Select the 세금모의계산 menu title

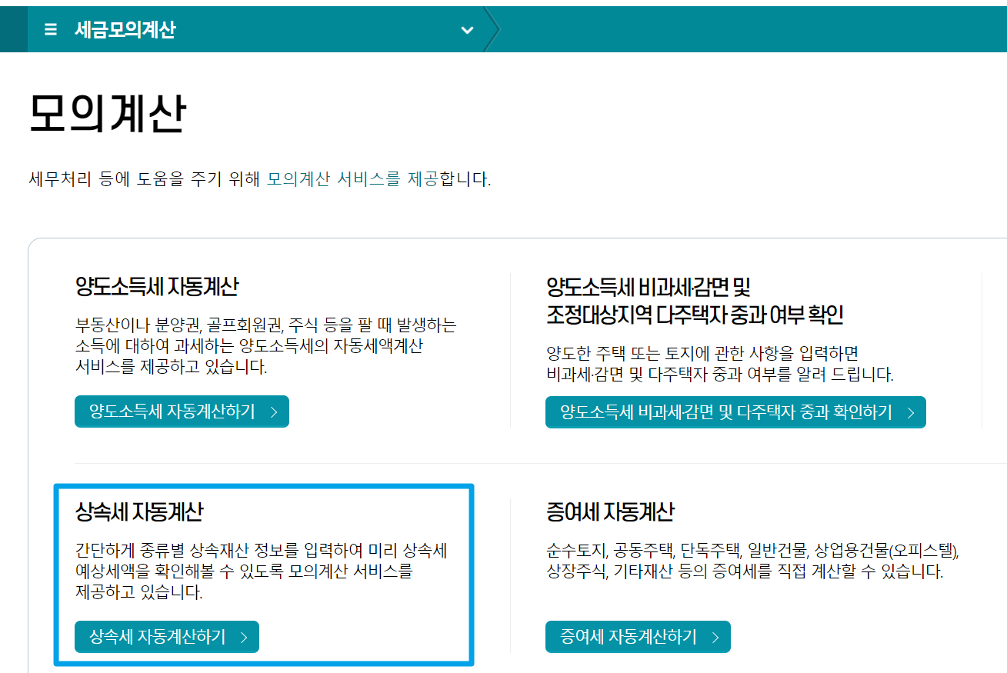pyautogui.click(x=125, y=30)
